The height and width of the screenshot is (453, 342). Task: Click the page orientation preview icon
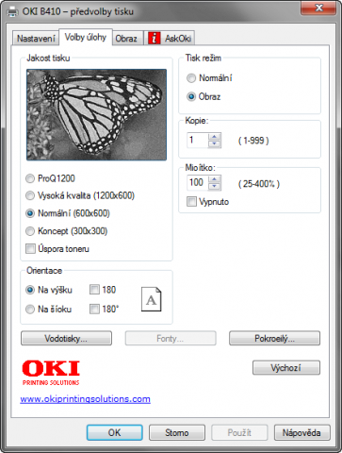click(151, 299)
